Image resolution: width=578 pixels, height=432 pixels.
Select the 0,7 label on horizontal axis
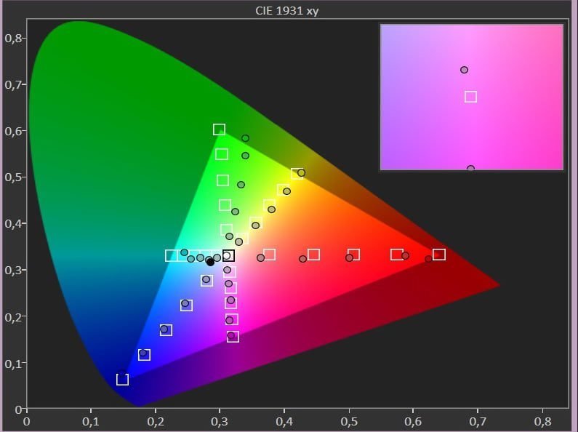(478, 421)
